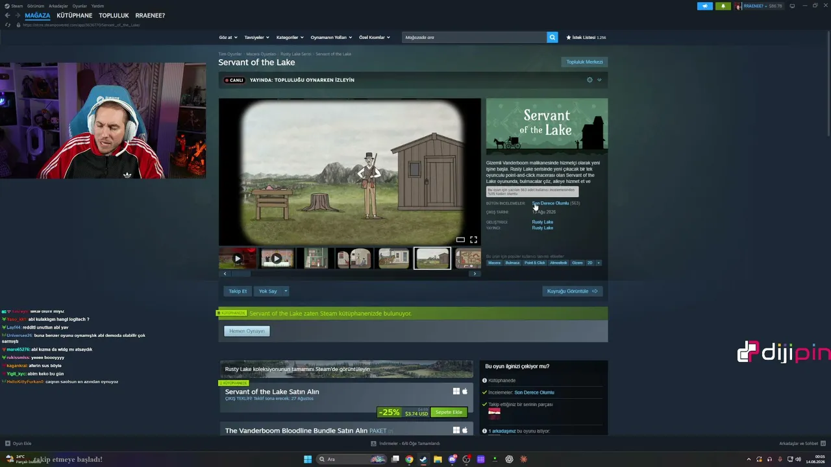Open the Rusty Lake Serisi breadcrumb
The image size is (831, 467).
coord(296,54)
